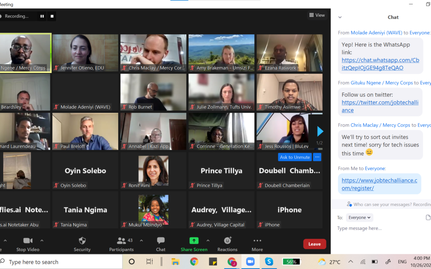Screen dimensions: 431x269
Task: Leave the meeting
Action: 314,244
